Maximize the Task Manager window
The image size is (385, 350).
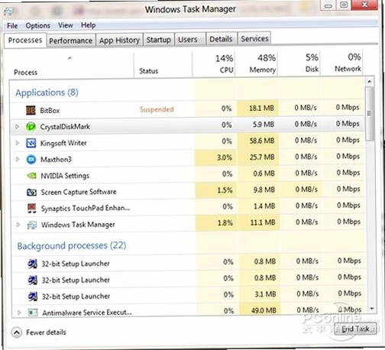click(x=344, y=5)
